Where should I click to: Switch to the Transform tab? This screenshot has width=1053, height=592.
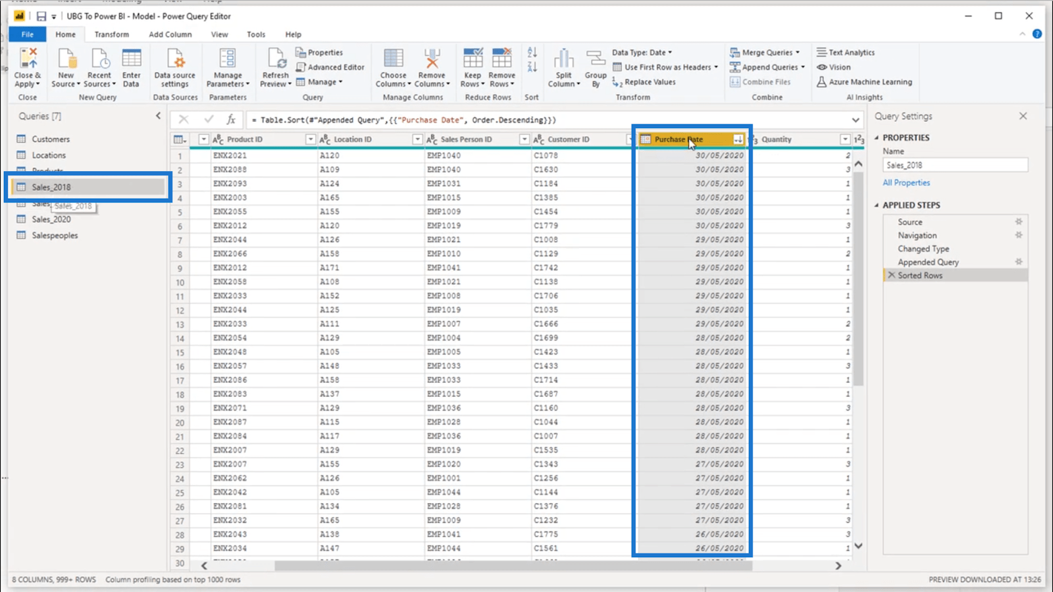(x=111, y=34)
